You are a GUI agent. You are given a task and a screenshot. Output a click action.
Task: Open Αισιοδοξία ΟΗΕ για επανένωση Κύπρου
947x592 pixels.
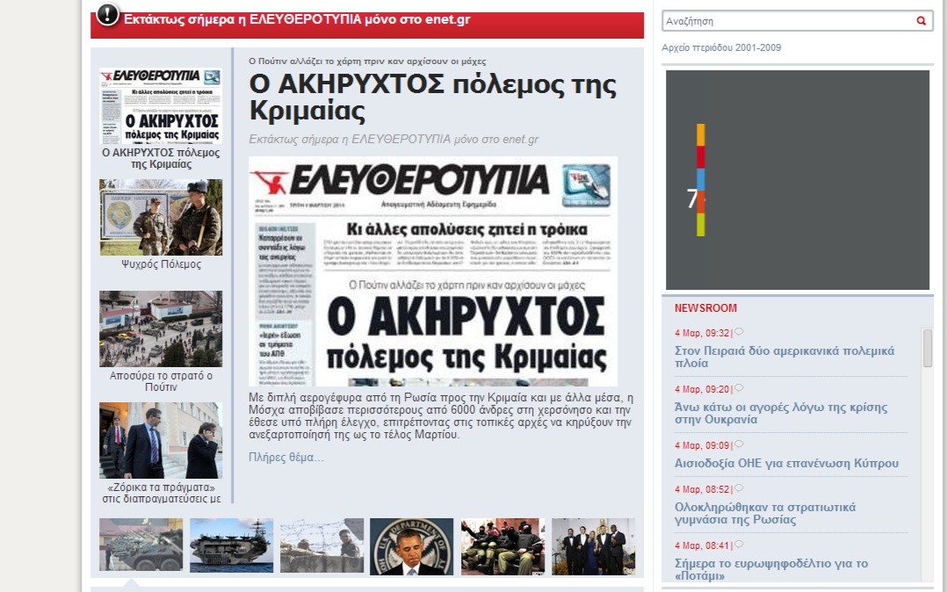tap(786, 464)
